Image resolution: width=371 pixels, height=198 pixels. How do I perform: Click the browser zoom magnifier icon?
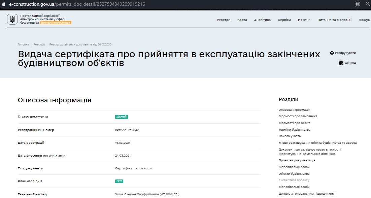pyautogui.click(x=368, y=4)
